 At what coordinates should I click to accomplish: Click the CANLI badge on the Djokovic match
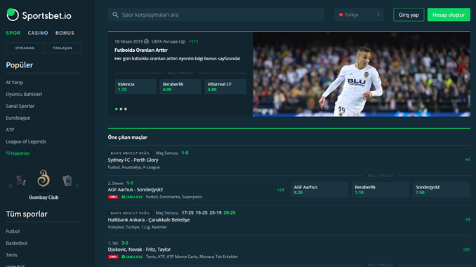click(x=113, y=256)
